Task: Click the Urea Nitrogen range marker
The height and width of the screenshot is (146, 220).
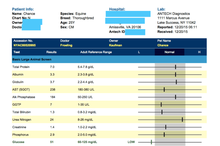Action: tap(182, 120)
